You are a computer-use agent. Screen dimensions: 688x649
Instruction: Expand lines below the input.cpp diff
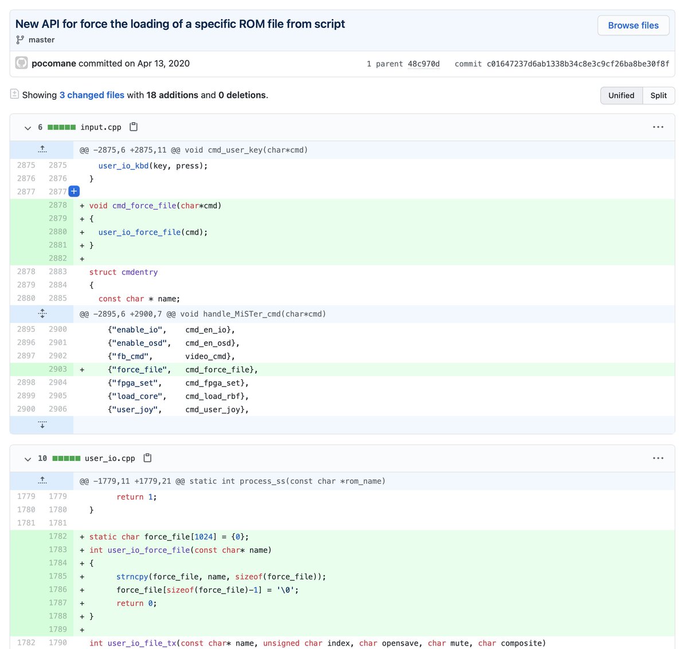click(x=42, y=425)
